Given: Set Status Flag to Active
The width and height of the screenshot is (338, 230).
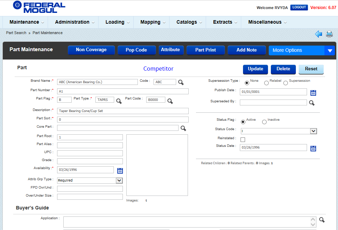Looking at the screenshot, I should click(243, 122).
